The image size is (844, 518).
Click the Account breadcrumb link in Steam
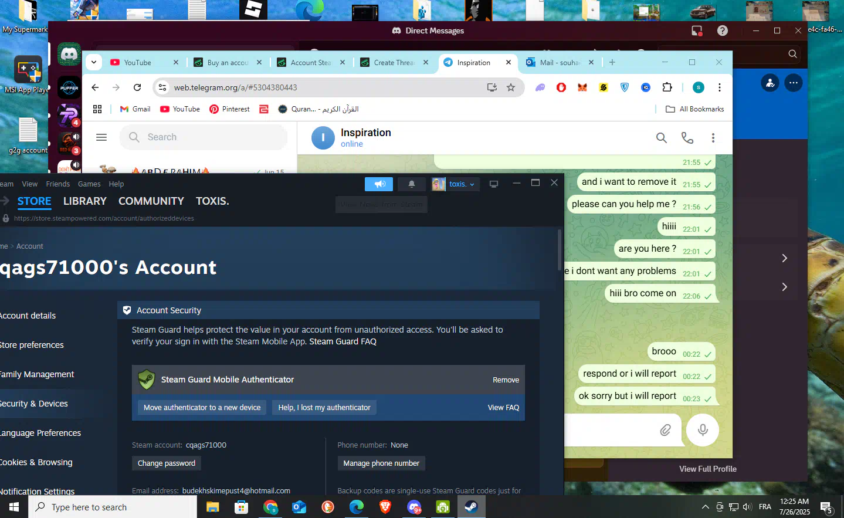coord(30,246)
